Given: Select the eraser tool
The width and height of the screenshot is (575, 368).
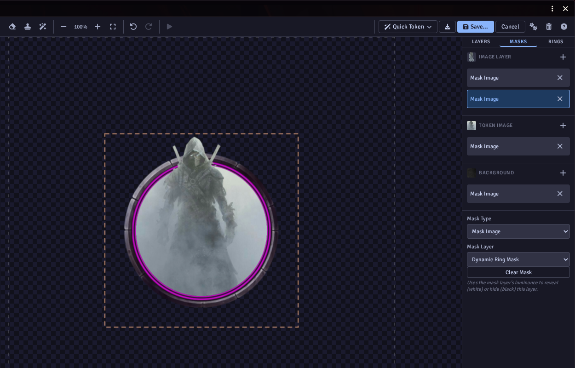Looking at the screenshot, I should tap(12, 27).
